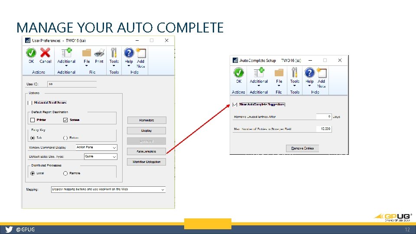Expand Additional dropdown arrow in User Preferences
The width and height of the screenshot is (416, 234).
(x=66, y=66)
